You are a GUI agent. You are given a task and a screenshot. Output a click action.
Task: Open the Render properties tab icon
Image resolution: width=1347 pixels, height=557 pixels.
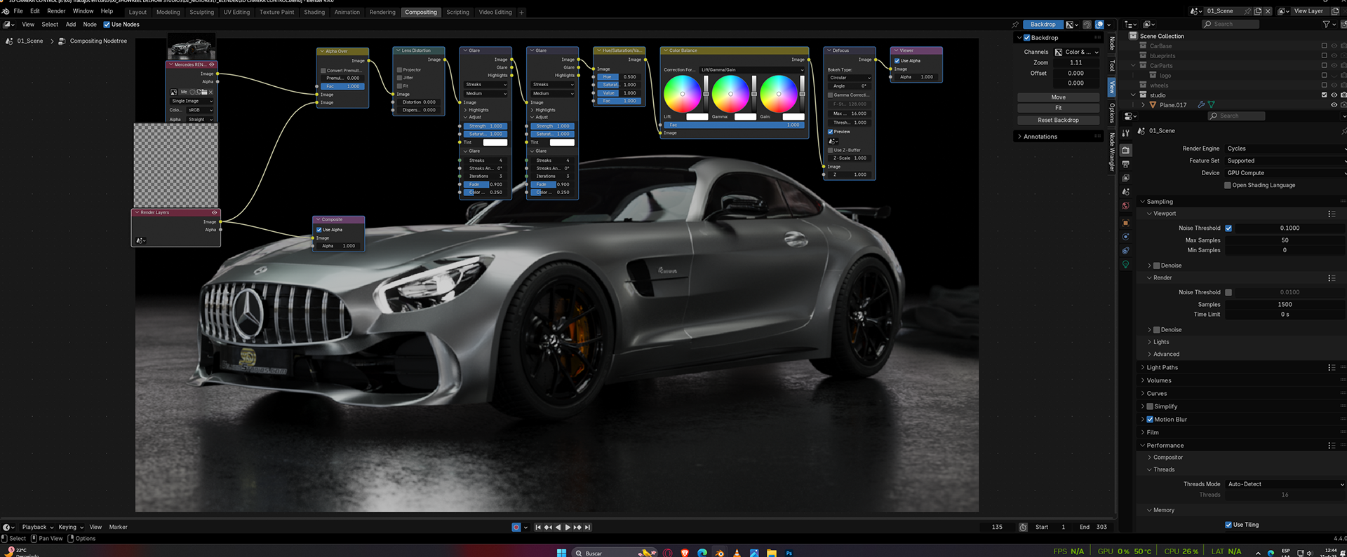coord(1125,150)
